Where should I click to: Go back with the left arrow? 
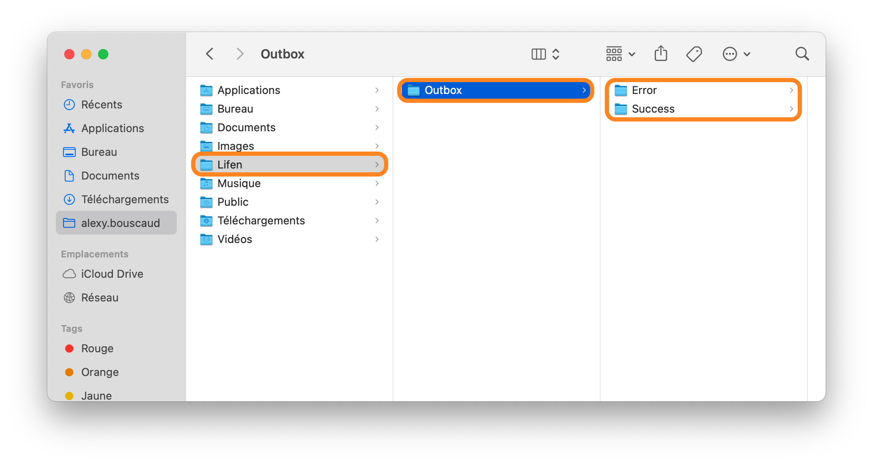tap(209, 54)
